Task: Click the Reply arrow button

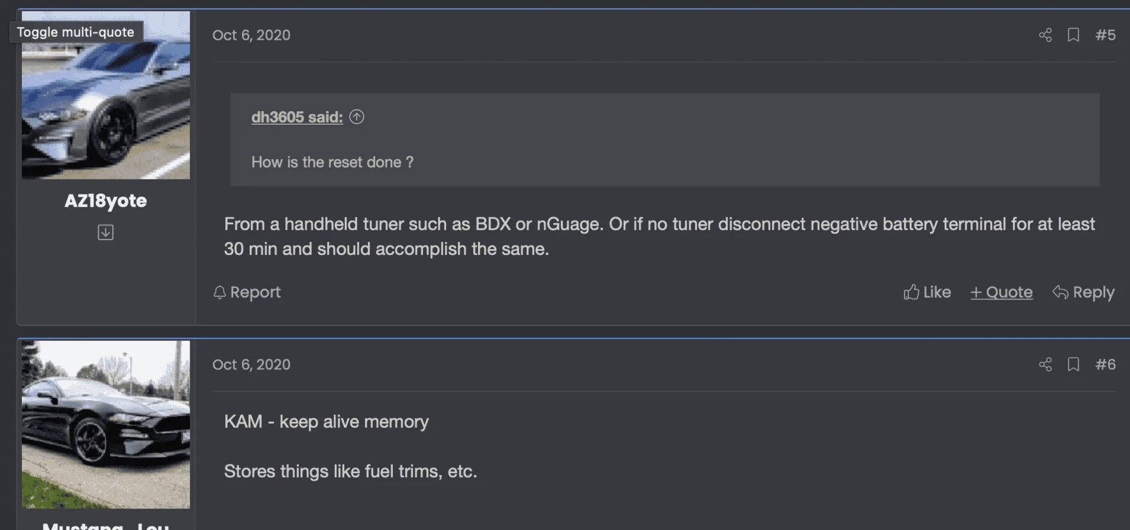Action: coord(1083,292)
